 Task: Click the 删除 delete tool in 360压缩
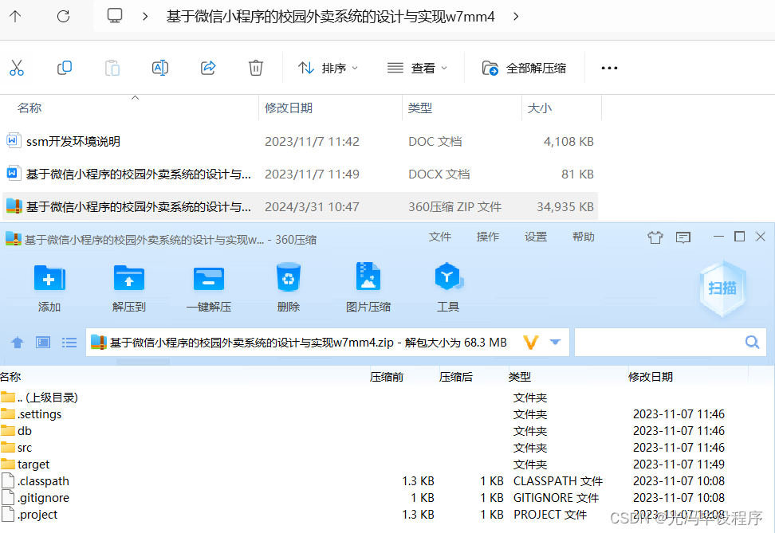289,288
